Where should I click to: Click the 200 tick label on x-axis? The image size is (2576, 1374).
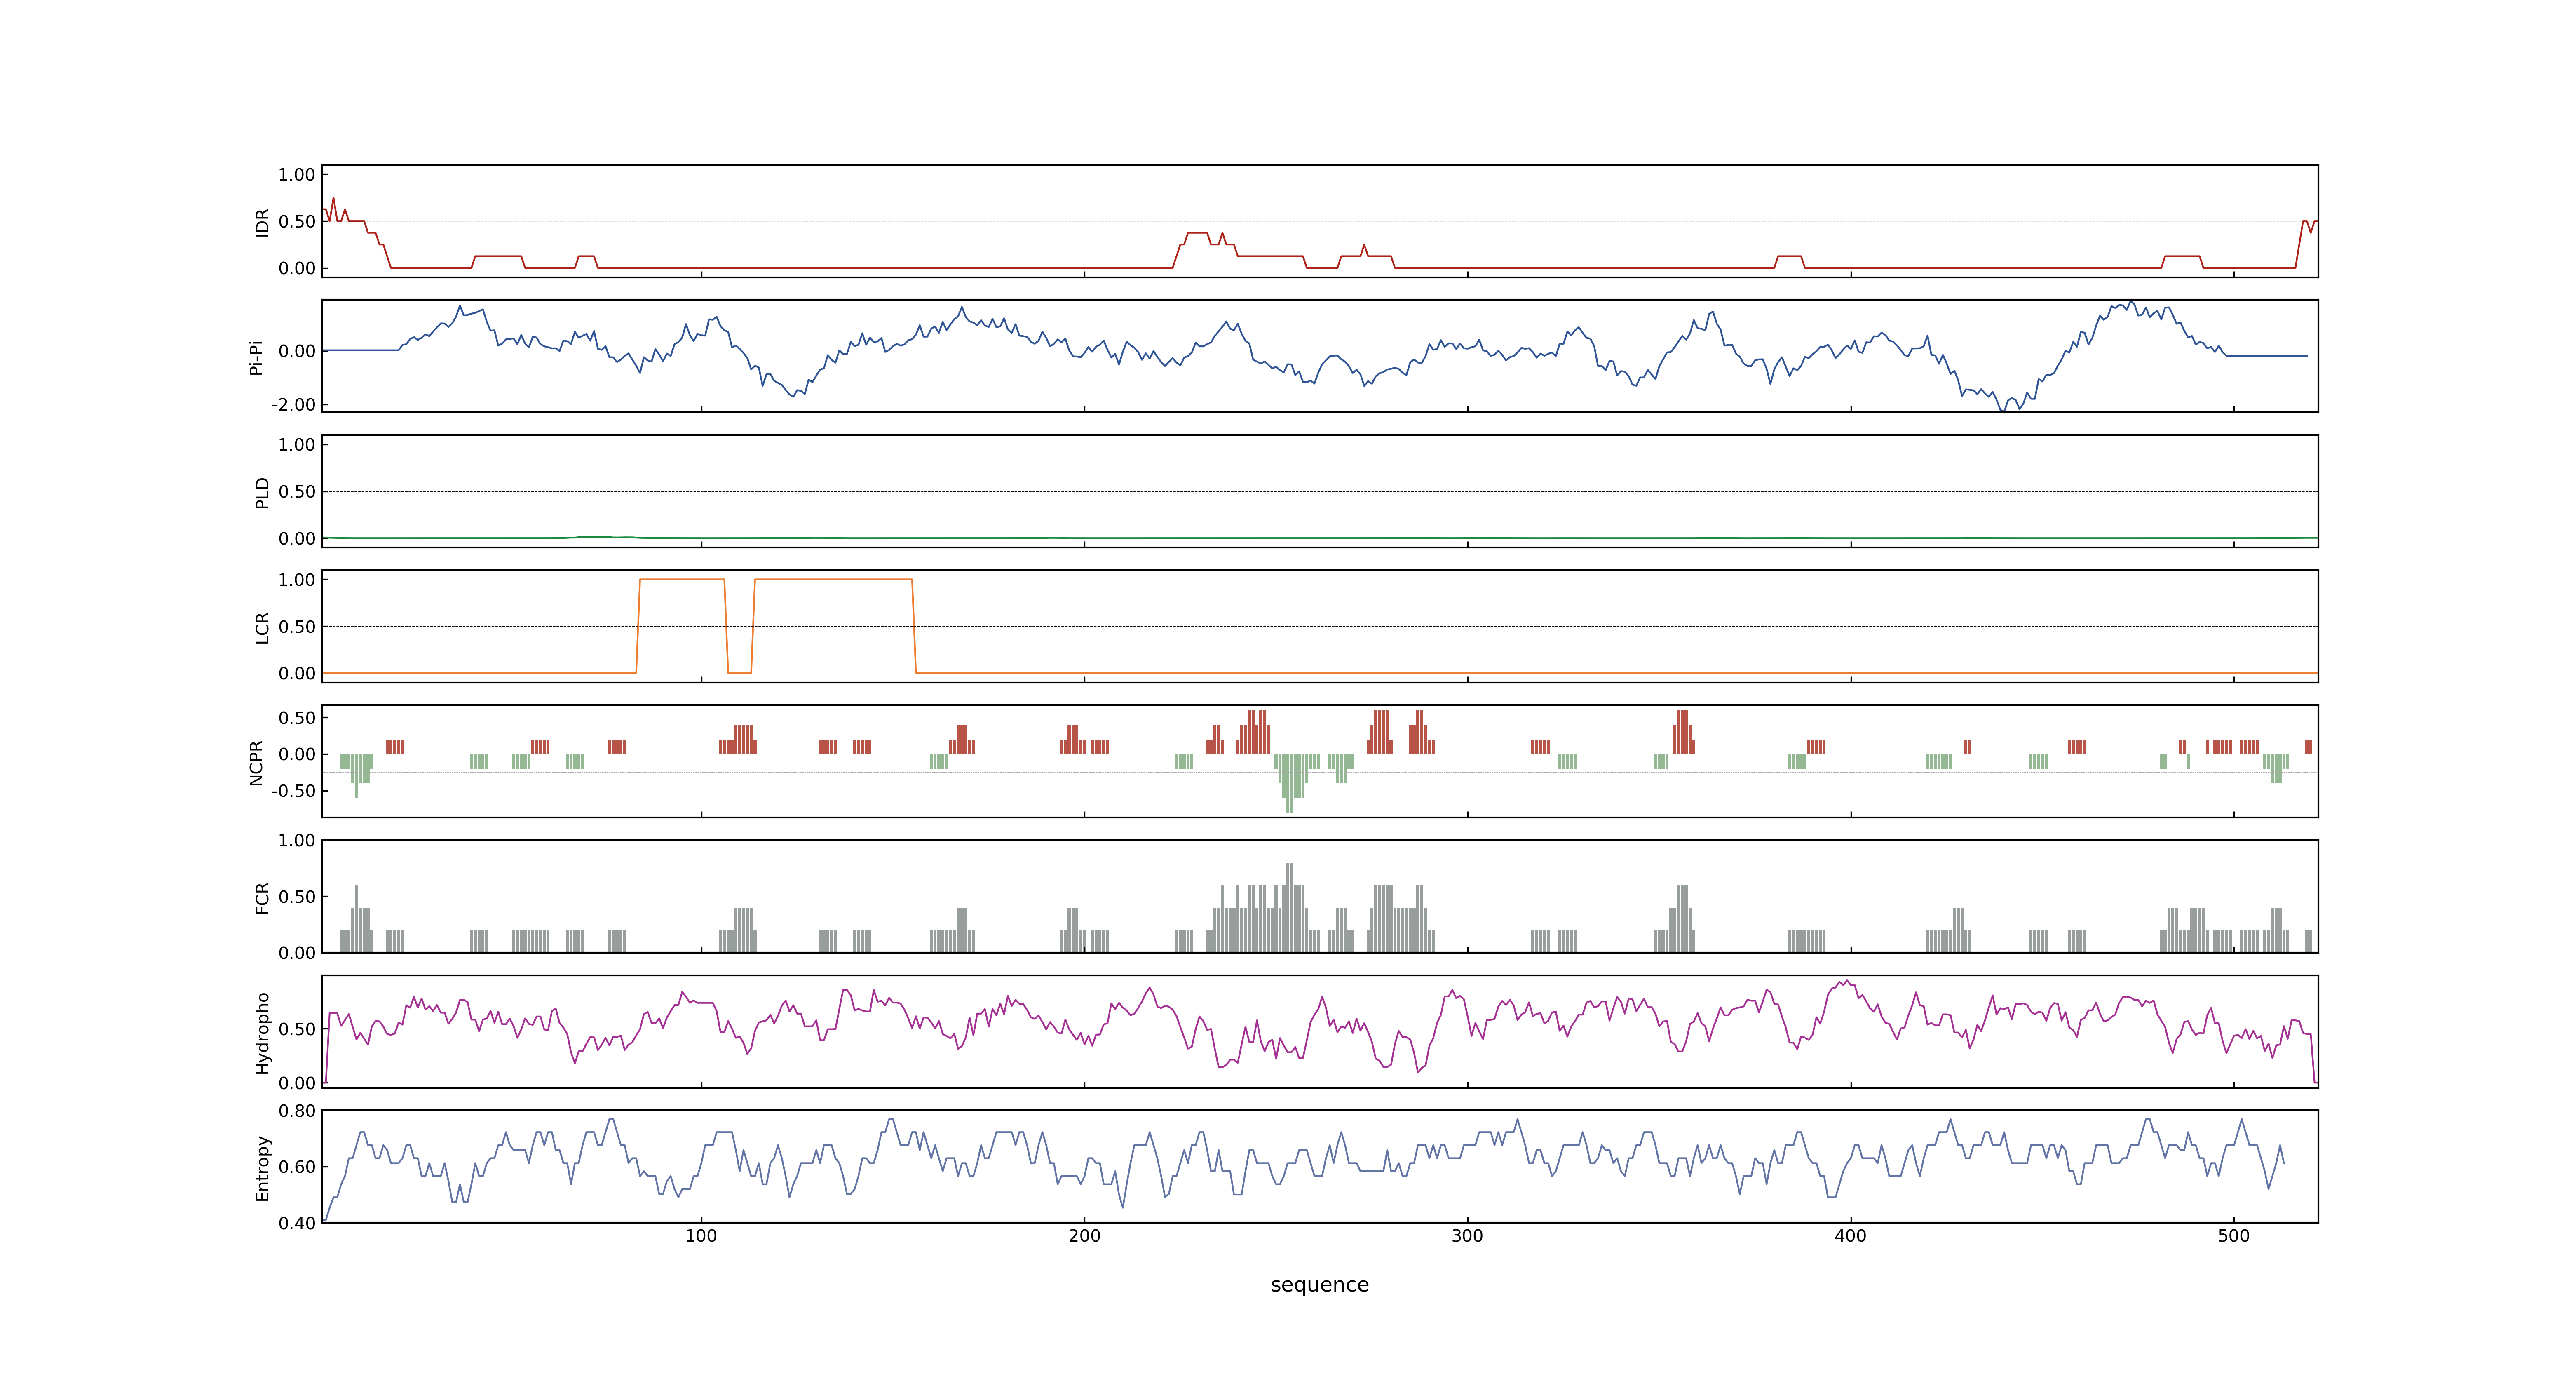coord(1084,1236)
